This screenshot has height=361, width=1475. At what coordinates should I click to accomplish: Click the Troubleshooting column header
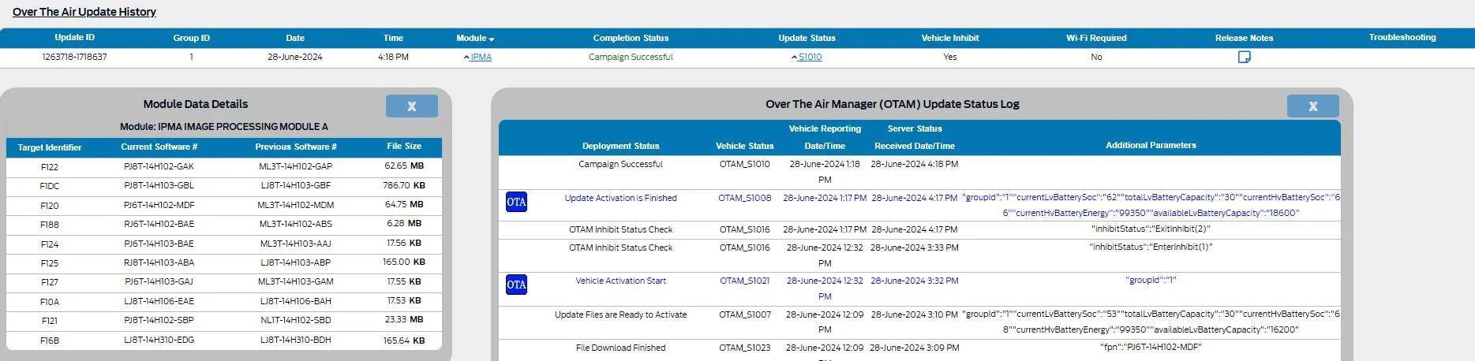point(1402,37)
